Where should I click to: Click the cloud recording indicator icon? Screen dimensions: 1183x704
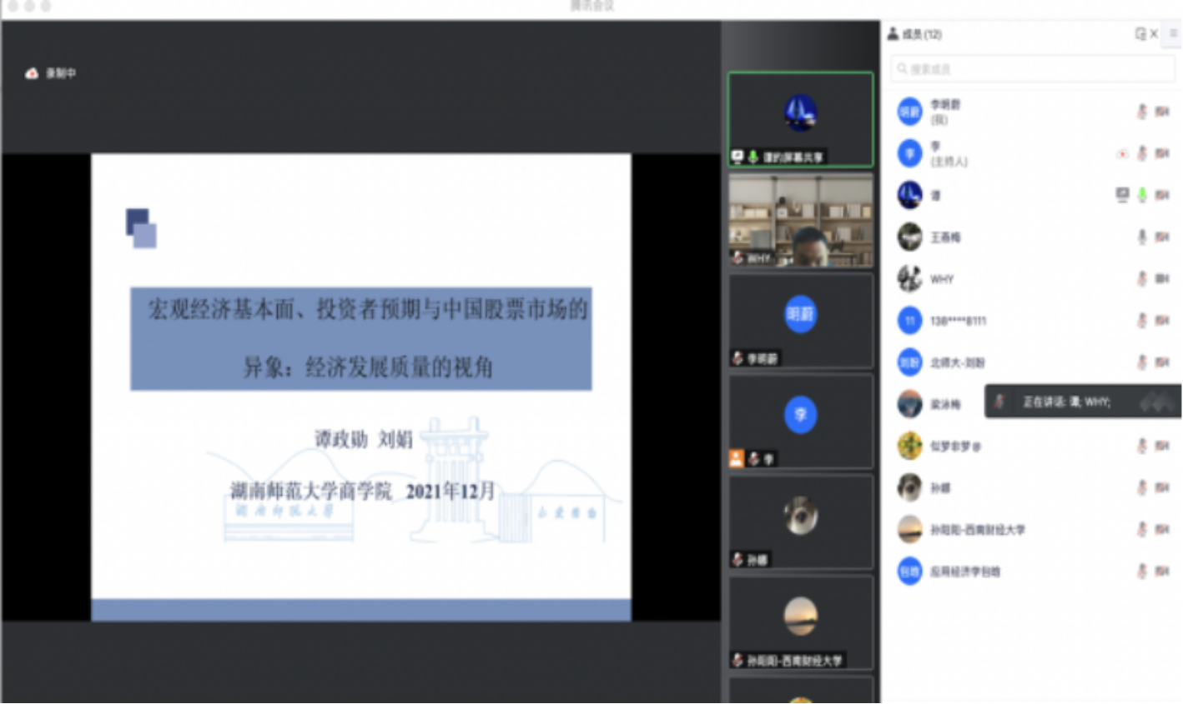point(32,73)
